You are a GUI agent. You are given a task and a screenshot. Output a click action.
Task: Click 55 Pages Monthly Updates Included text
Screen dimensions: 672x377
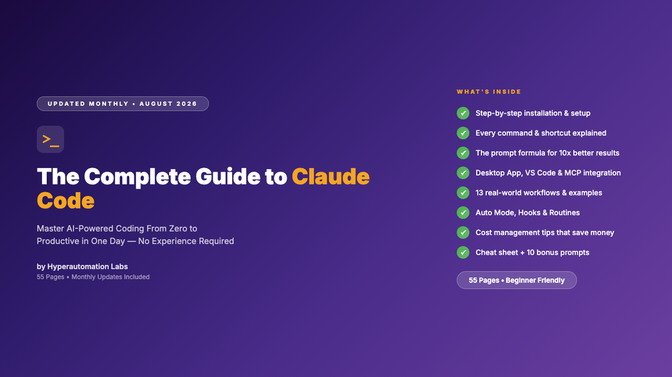[x=93, y=277]
